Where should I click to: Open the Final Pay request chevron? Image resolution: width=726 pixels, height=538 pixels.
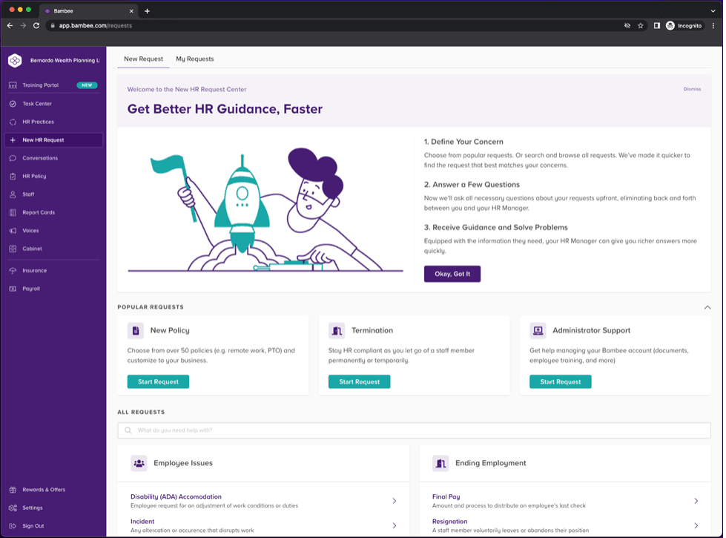coord(696,501)
